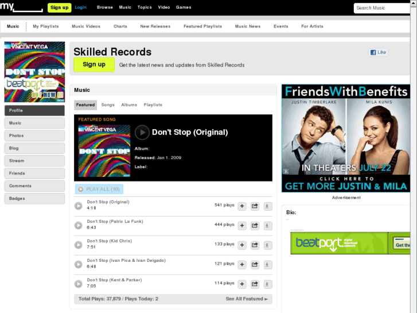Open Featured Playlists page
The image size is (417, 313).
tap(202, 26)
